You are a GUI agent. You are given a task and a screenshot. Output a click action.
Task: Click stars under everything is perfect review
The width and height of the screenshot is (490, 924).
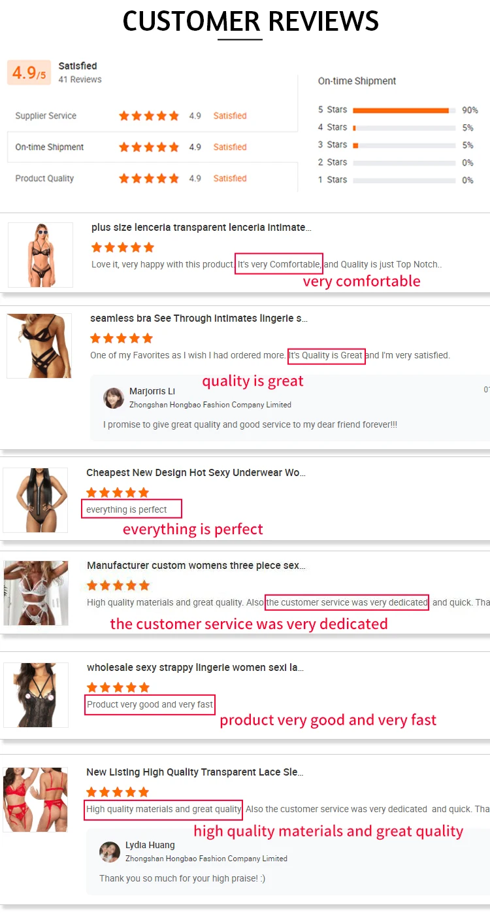coord(118,492)
